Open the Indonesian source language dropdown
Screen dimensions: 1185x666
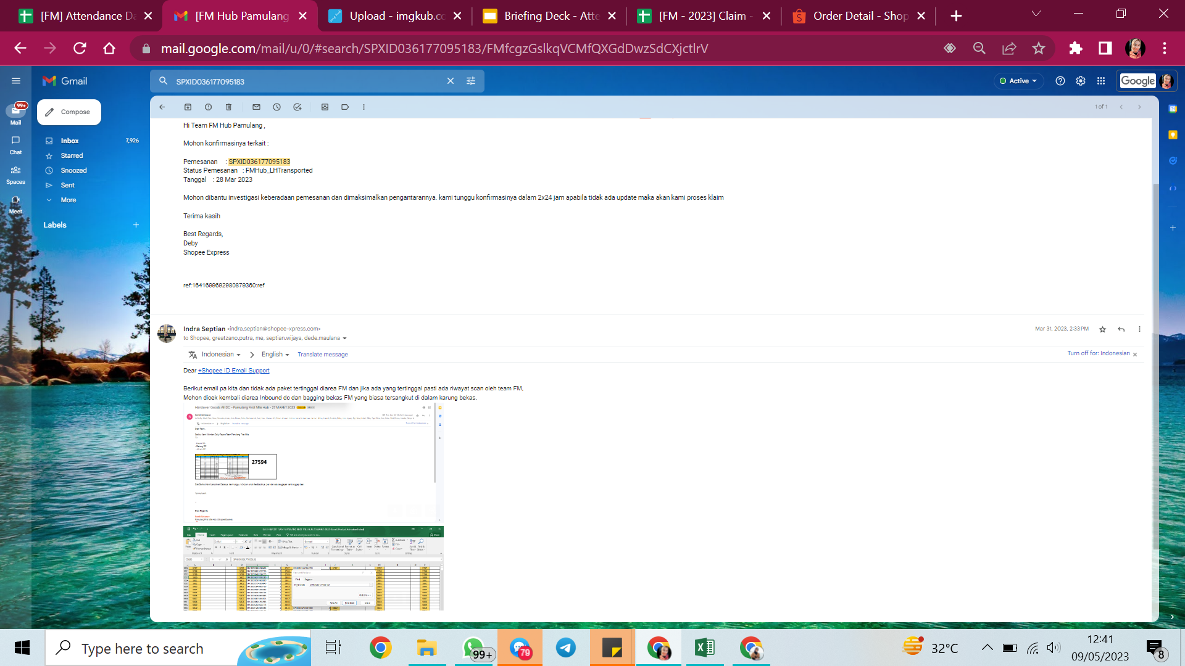pyautogui.click(x=220, y=355)
